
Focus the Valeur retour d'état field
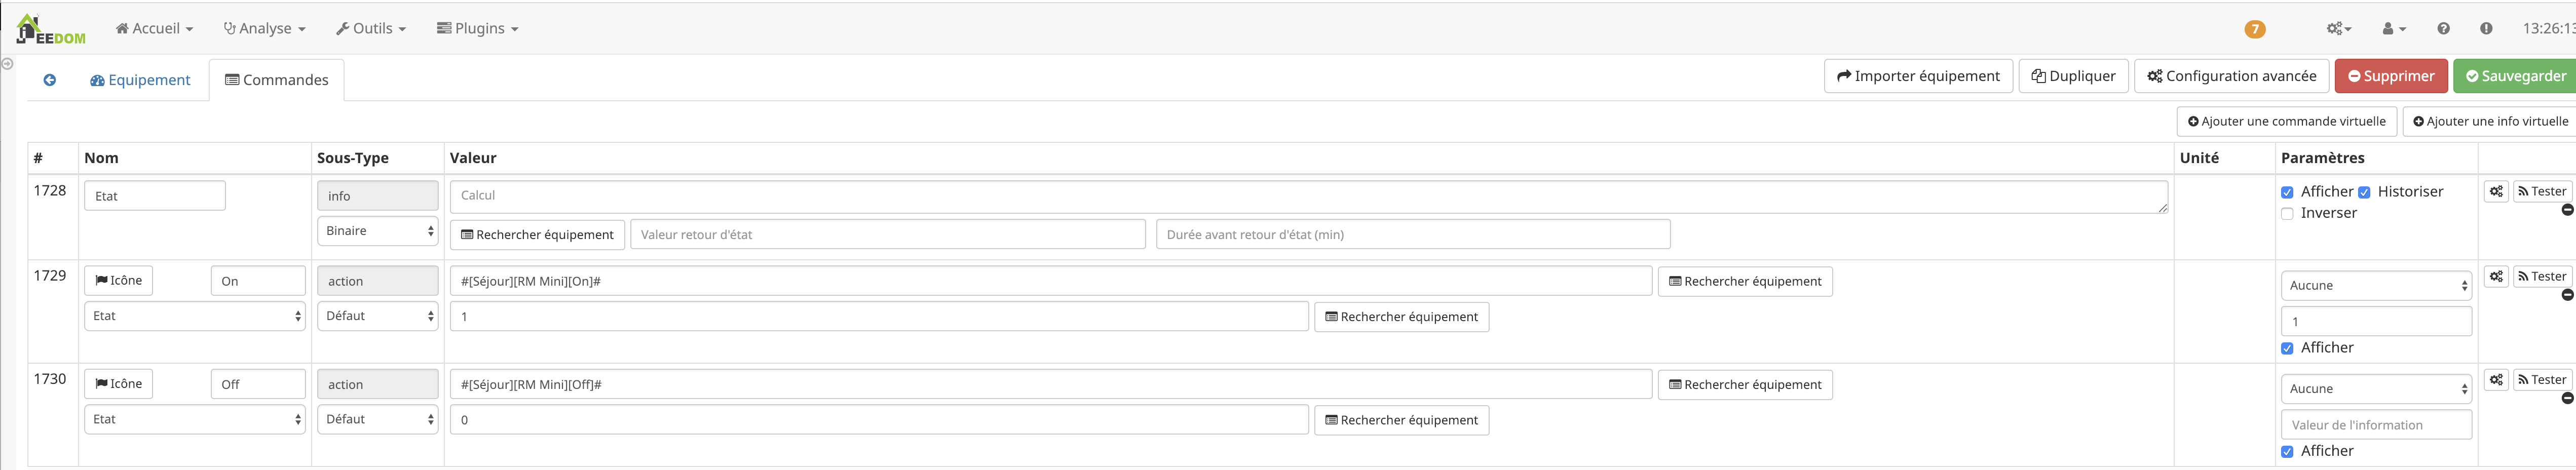pos(888,235)
